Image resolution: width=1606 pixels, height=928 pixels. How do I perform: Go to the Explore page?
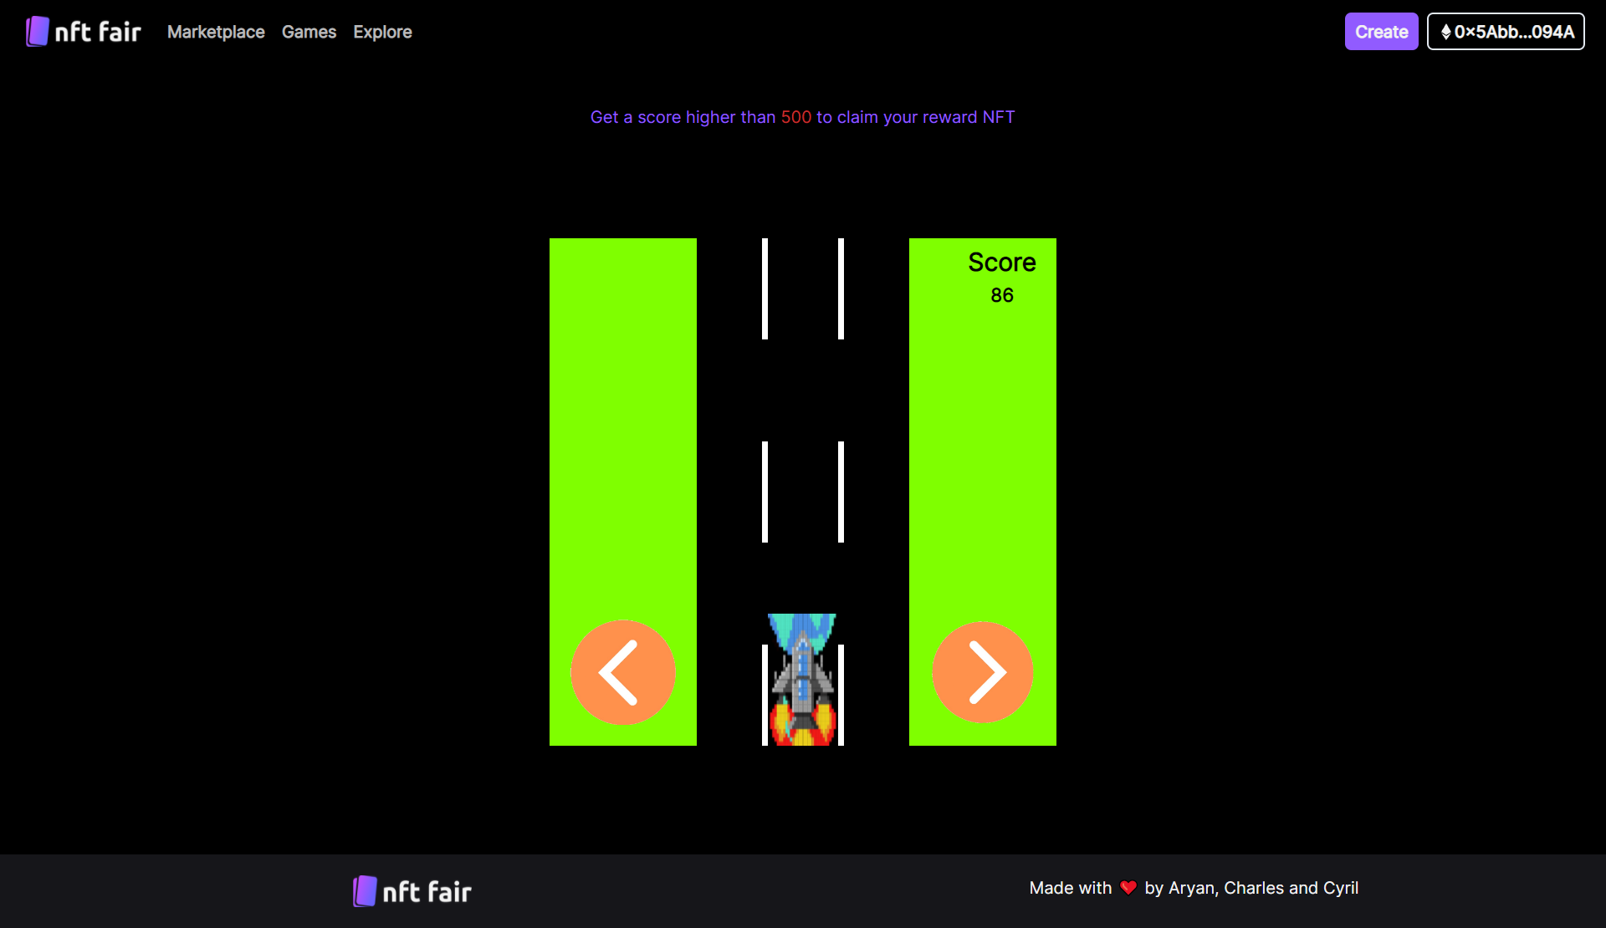tap(382, 32)
